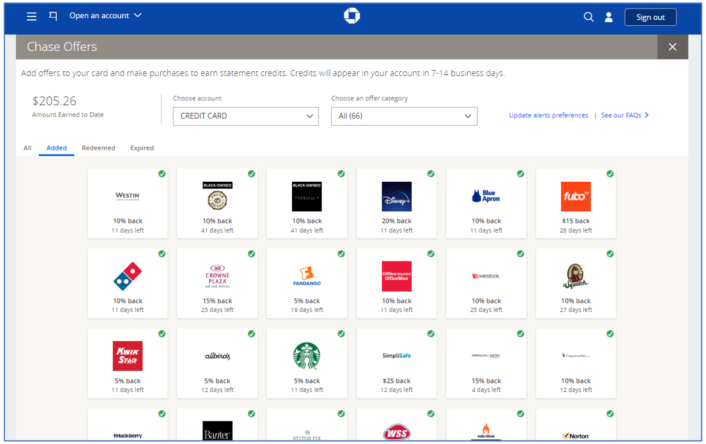
Task: Open the user profile icon
Action: pyautogui.click(x=609, y=17)
